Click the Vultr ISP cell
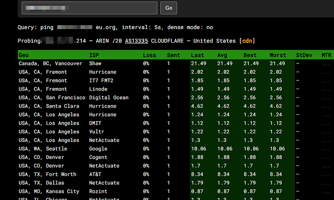The height and width of the screenshot is (200, 334). coord(97,132)
